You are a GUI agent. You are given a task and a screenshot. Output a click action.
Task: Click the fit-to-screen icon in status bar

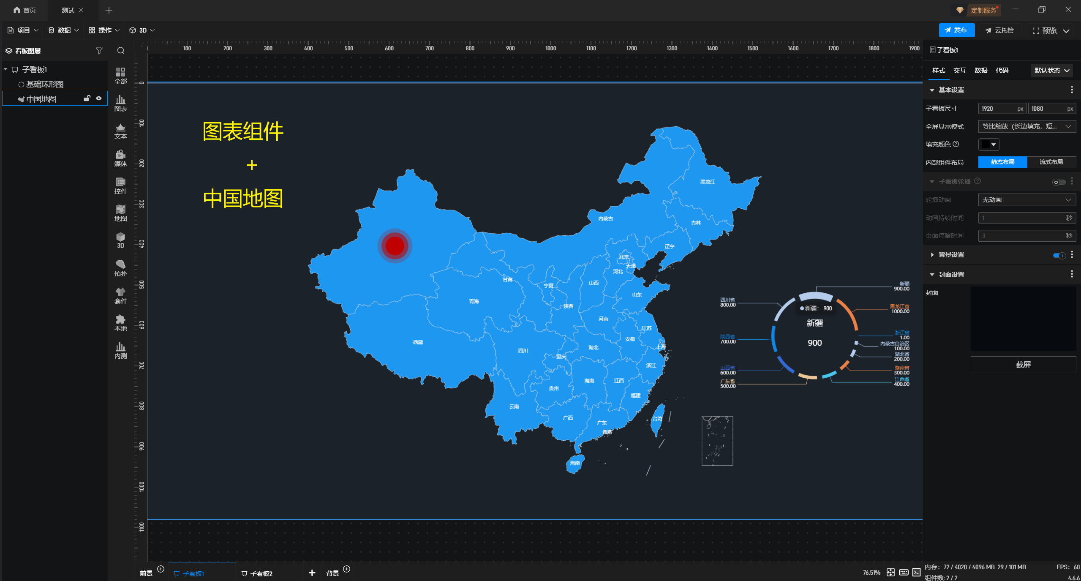click(x=890, y=572)
